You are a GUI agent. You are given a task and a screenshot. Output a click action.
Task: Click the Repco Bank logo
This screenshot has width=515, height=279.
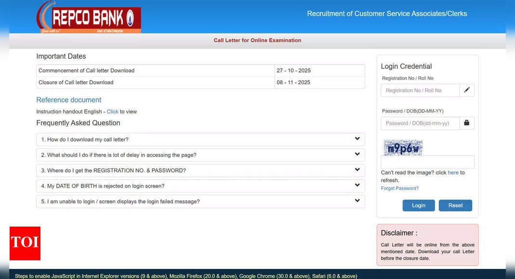click(x=89, y=17)
